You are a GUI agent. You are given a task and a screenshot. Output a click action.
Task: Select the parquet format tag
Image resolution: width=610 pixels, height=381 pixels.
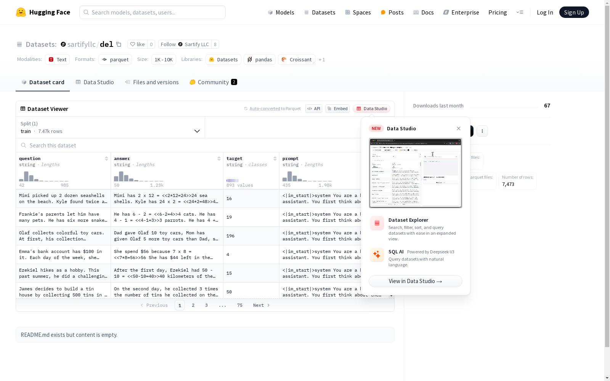pos(115,59)
